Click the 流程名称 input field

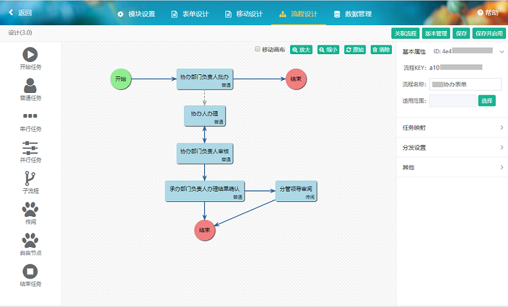click(465, 84)
